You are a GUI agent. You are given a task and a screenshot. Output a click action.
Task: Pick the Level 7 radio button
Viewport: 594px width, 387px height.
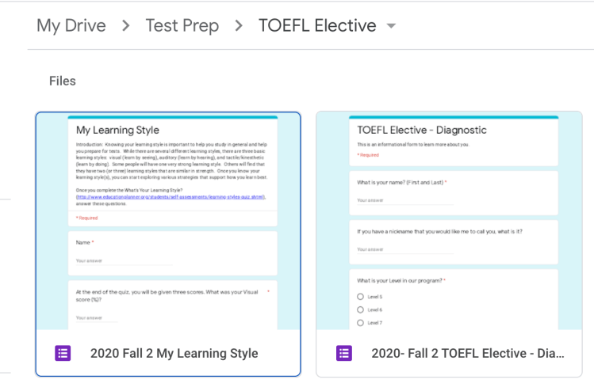(360, 322)
